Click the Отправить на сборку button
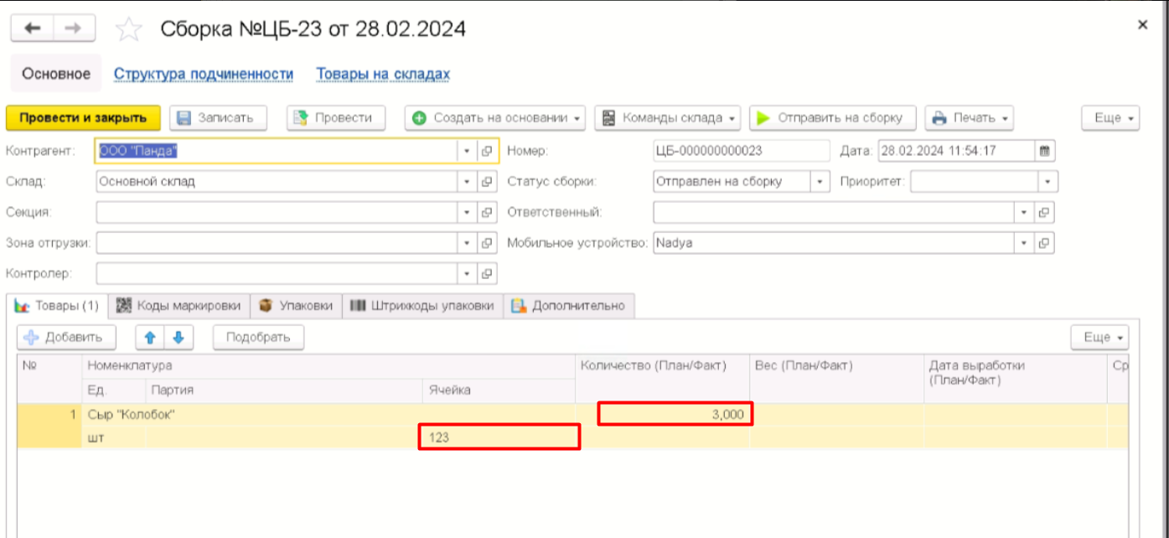Screen dimensions: 1169x538 [832, 118]
